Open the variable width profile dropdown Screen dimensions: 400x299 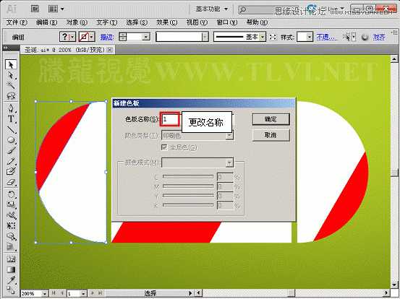click(x=205, y=37)
